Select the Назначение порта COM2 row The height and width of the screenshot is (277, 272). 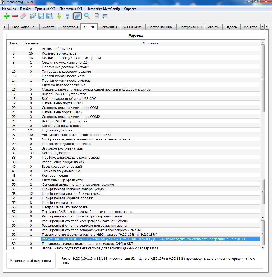tap(133, 112)
